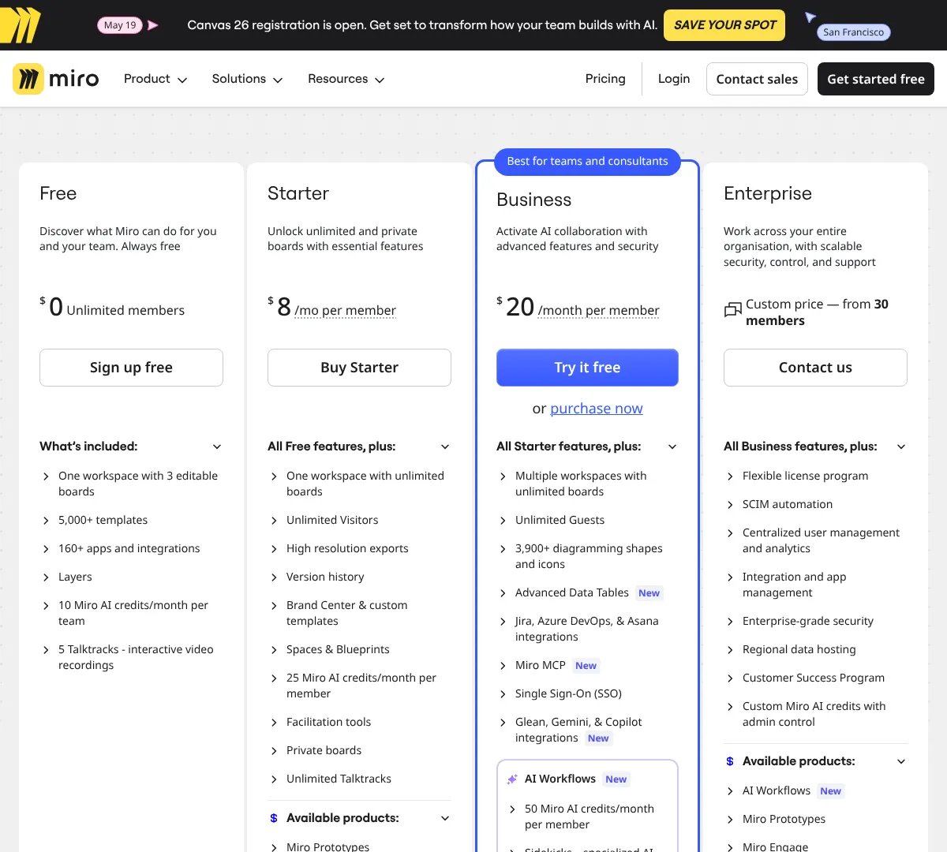Expand the Unlimited Guests item
The width and height of the screenshot is (947, 852).
(587, 520)
